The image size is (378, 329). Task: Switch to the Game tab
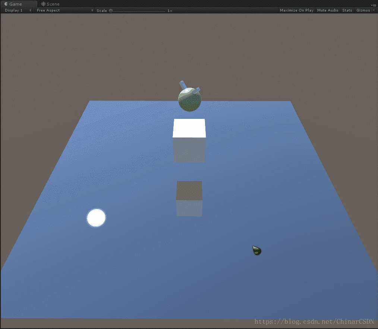(x=19, y=4)
